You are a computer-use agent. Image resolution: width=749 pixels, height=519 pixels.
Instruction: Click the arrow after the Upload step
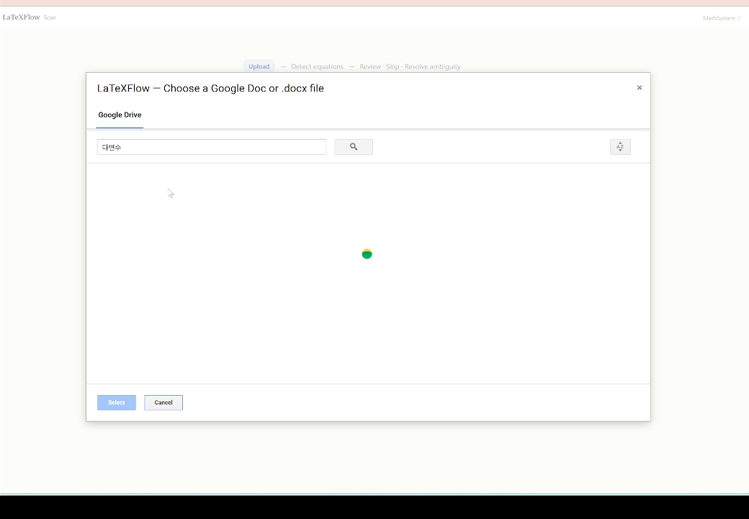(283, 66)
